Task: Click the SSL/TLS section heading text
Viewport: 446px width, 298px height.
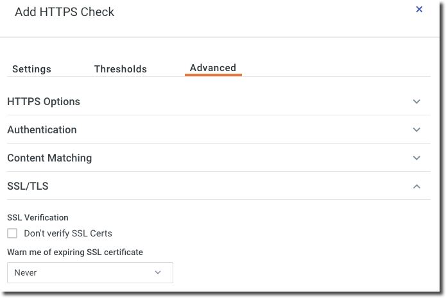Action: tap(28, 186)
